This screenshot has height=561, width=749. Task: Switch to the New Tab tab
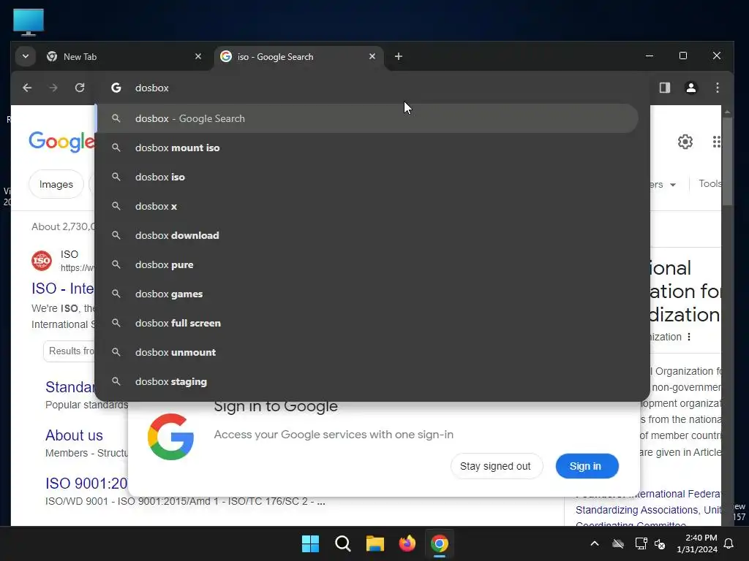click(125, 56)
